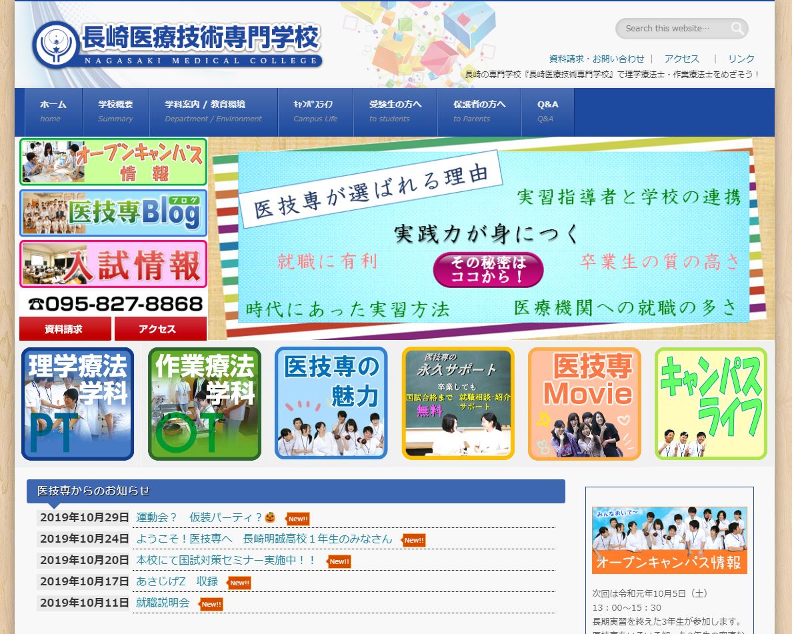Open the 受験生の方へ menu item
792x634 pixels.
[395, 112]
